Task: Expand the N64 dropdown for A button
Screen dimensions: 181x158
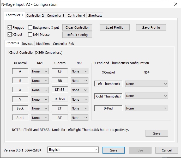Action: coord(40,71)
